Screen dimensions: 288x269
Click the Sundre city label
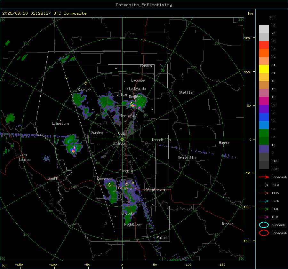97,132
